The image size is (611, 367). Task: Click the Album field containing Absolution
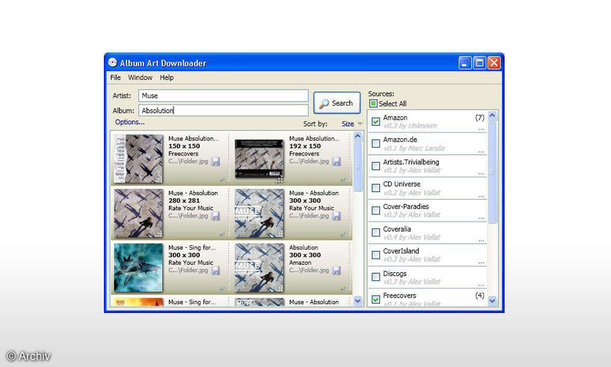tap(223, 110)
